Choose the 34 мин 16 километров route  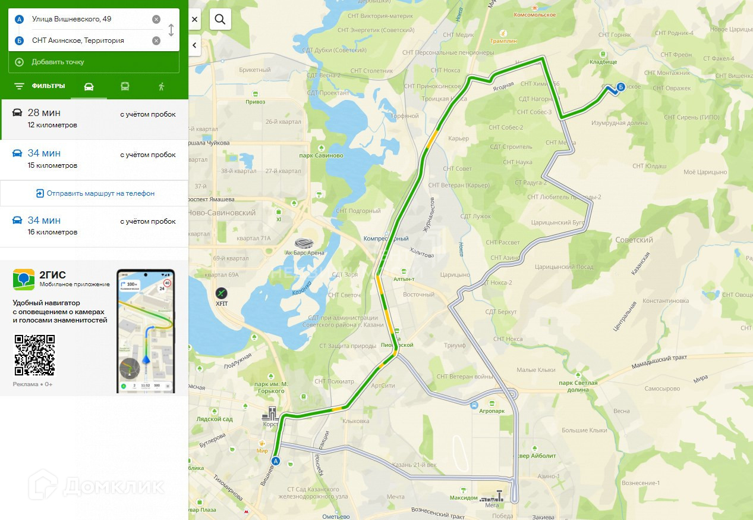click(94, 226)
